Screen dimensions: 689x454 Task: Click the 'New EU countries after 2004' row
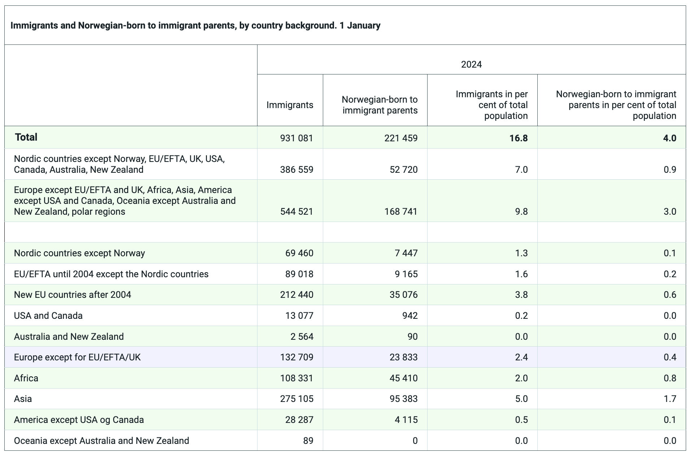point(73,295)
